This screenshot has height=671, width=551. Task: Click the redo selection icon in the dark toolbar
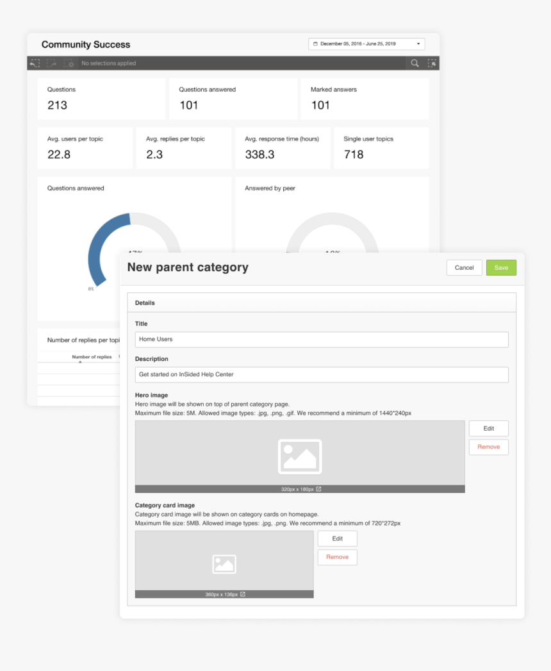point(53,63)
